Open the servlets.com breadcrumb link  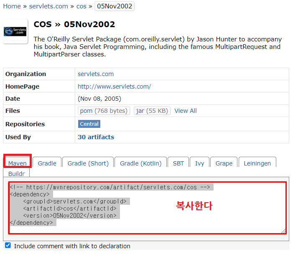pos(48,6)
